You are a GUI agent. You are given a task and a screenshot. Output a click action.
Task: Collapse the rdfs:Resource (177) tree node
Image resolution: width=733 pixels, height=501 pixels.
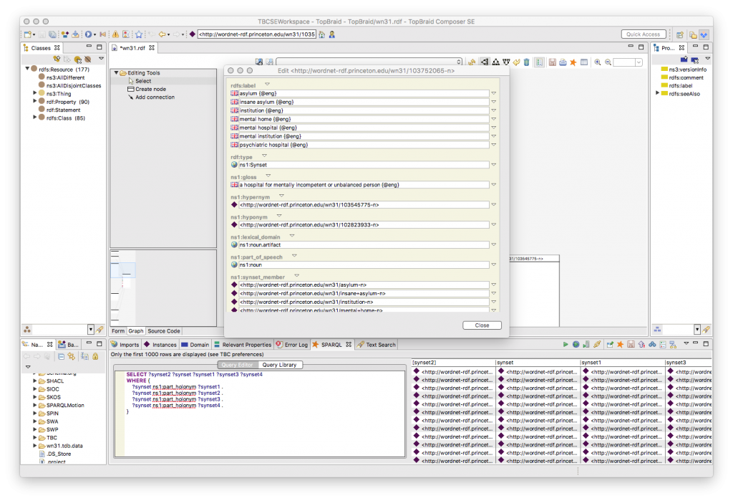pos(27,69)
